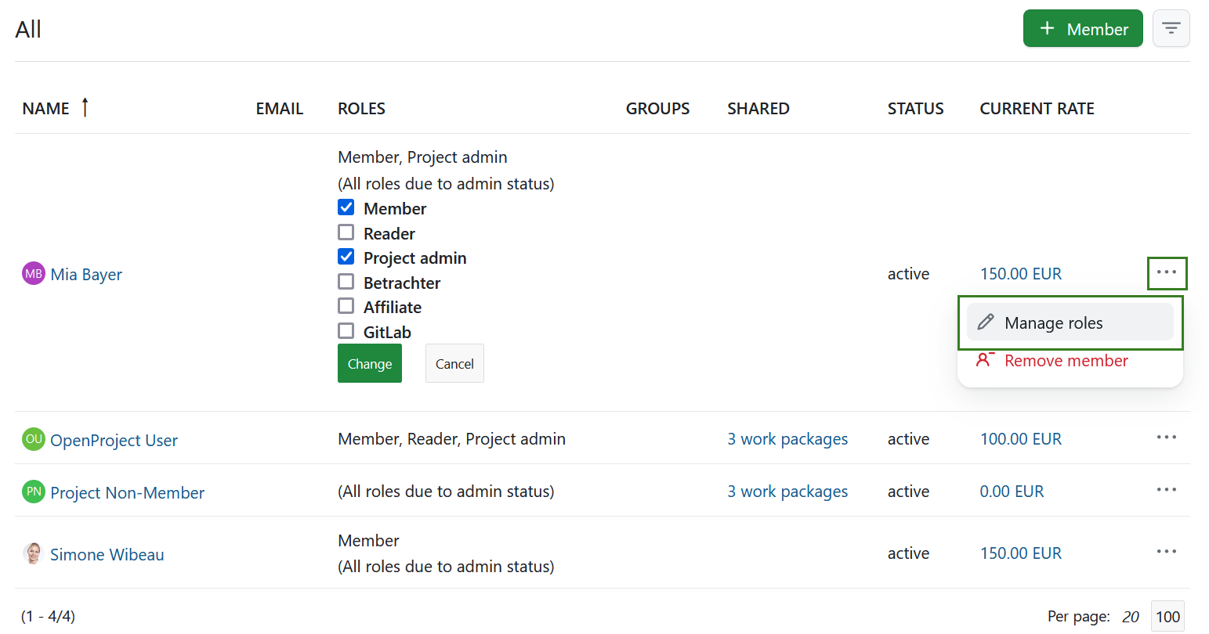Click the plus icon on the Member button
Image resolution: width=1209 pixels, height=634 pixels.
[1046, 27]
